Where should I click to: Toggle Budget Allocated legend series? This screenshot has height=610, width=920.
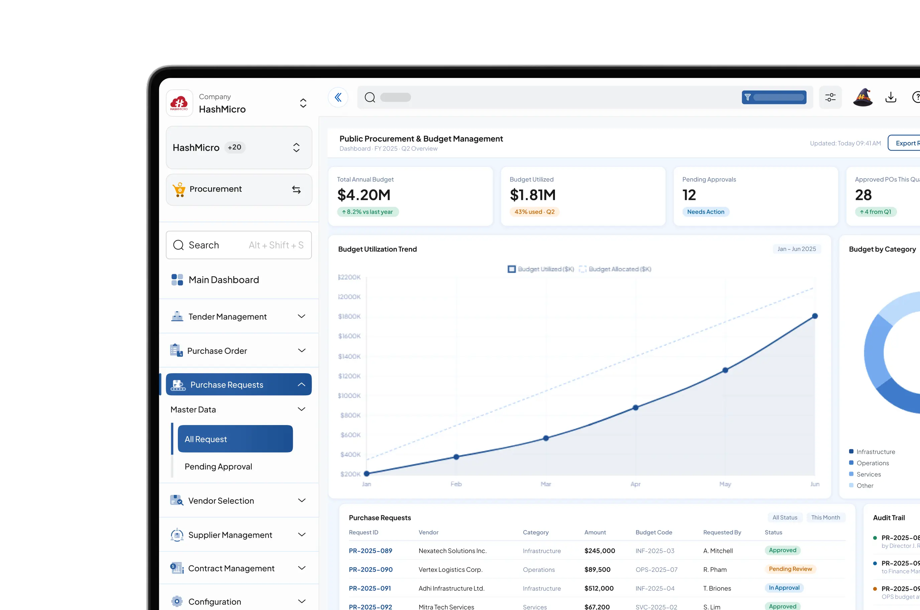click(x=615, y=269)
